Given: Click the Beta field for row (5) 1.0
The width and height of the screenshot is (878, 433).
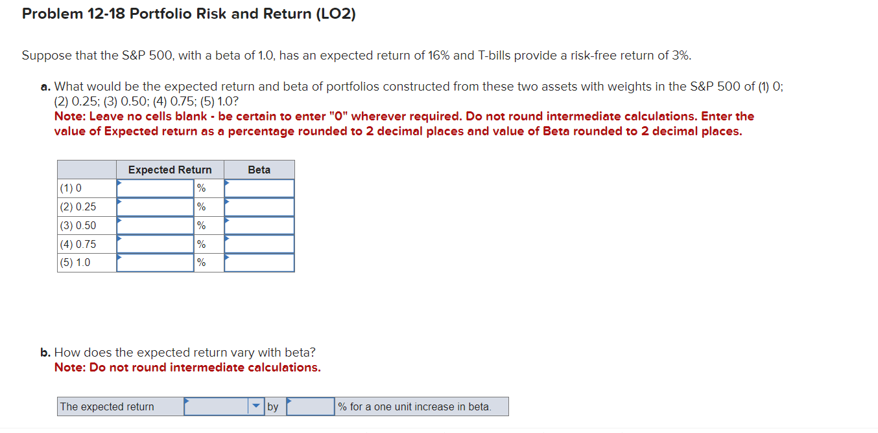Looking at the screenshot, I should click(259, 263).
